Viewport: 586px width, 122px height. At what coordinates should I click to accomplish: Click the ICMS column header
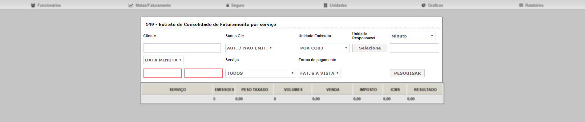click(x=395, y=89)
